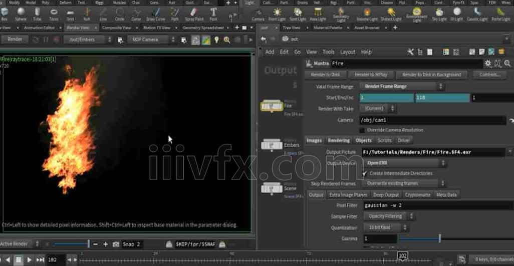This screenshot has height=266, width=514.
Task: Select the Scene node in network
Action: click(272, 188)
